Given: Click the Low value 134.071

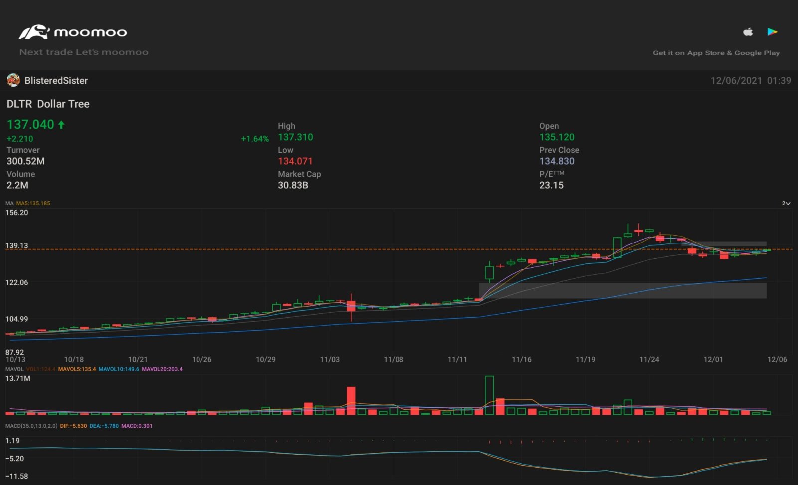Looking at the screenshot, I should pyautogui.click(x=295, y=161).
